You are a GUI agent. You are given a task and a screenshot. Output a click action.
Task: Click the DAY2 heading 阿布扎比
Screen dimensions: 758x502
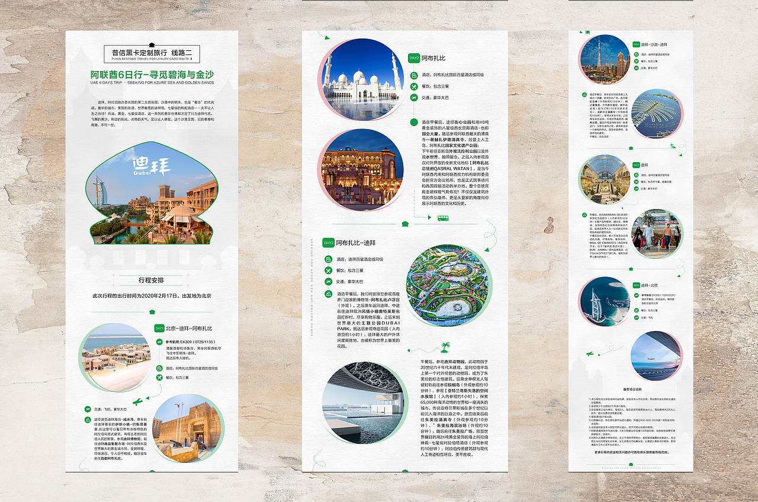point(433,58)
